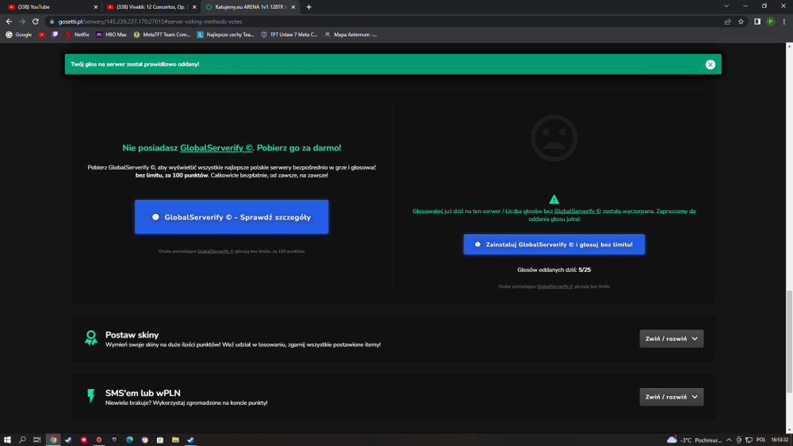Close the (338) YouTube tab
The height and width of the screenshot is (446, 793).
pyautogui.click(x=96, y=7)
